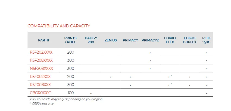Select the PRIMACY2 column header
The height and width of the screenshot is (111, 231).
point(150,40)
